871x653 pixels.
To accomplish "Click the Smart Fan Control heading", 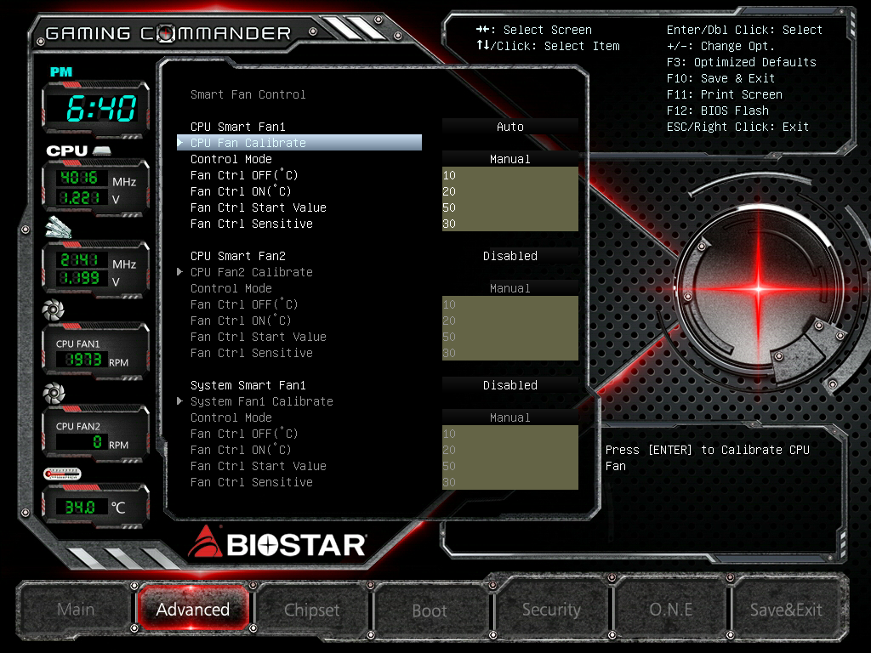I will 248,94.
